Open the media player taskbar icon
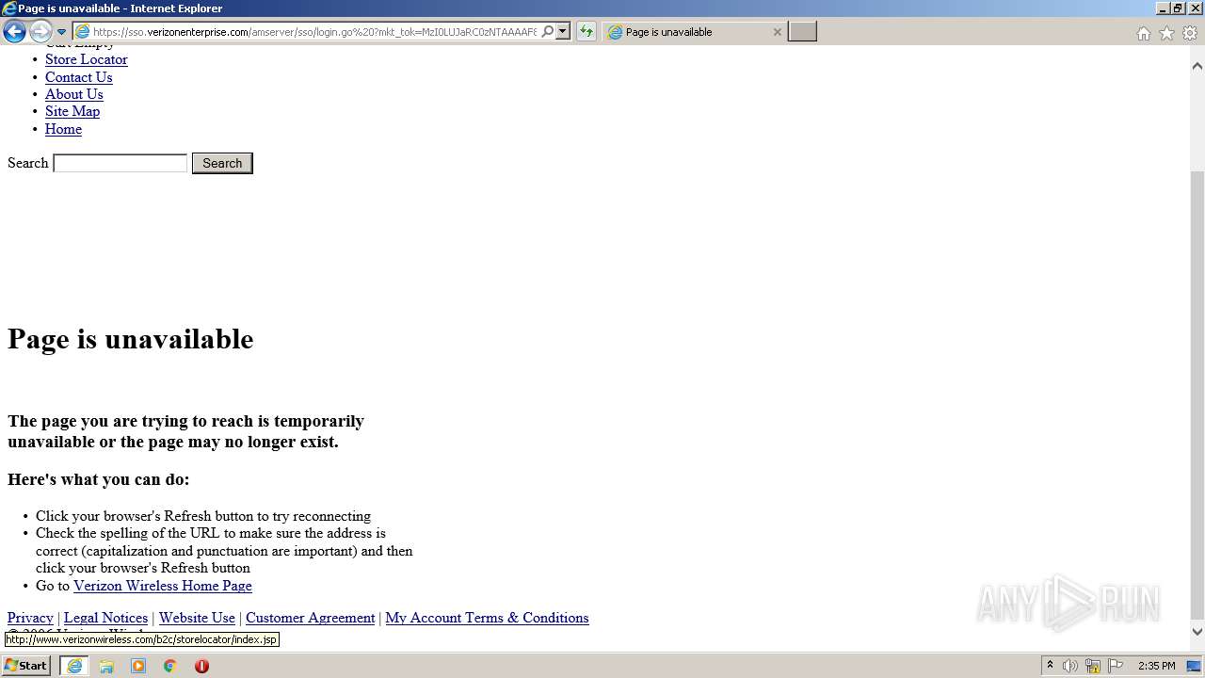 [138, 666]
